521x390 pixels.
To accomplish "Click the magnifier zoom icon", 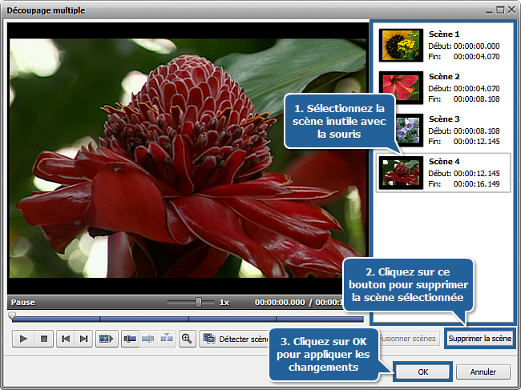I will [x=188, y=339].
